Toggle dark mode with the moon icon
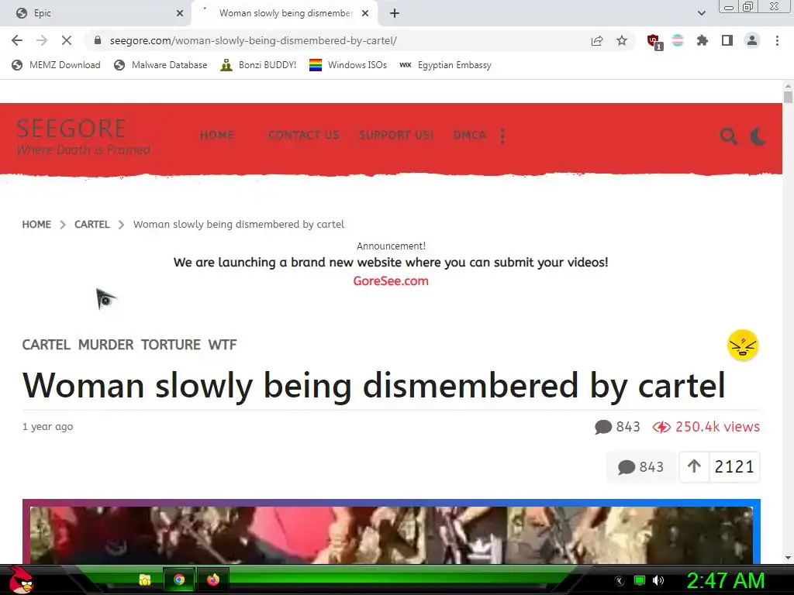 point(758,136)
